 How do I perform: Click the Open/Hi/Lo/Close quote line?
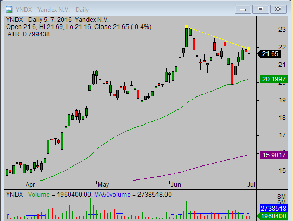79,27
